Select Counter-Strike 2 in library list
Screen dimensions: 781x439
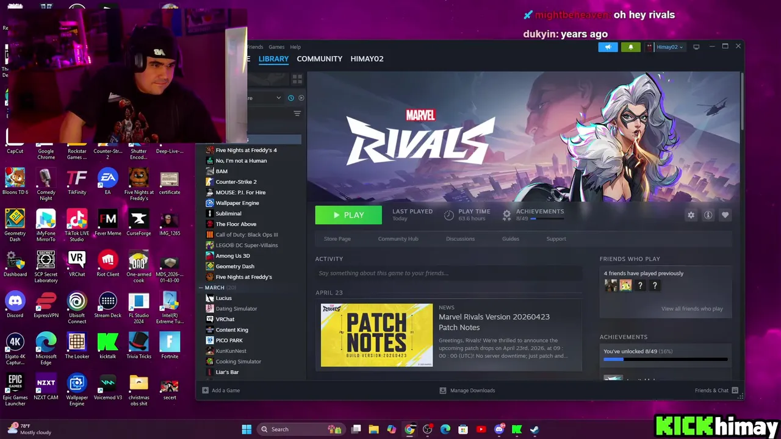[236, 182]
